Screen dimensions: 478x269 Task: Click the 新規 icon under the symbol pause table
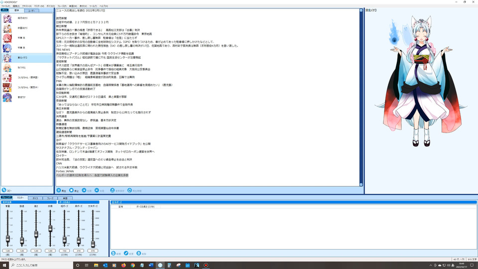(114, 253)
